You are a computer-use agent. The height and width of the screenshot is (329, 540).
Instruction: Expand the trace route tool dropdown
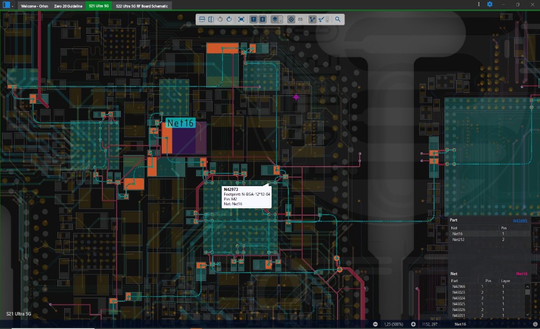[327, 20]
